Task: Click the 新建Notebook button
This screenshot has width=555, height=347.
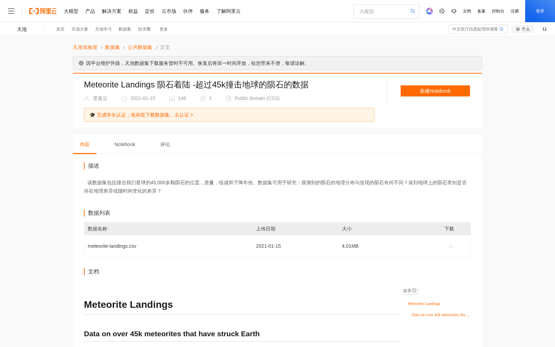Action: (435, 91)
